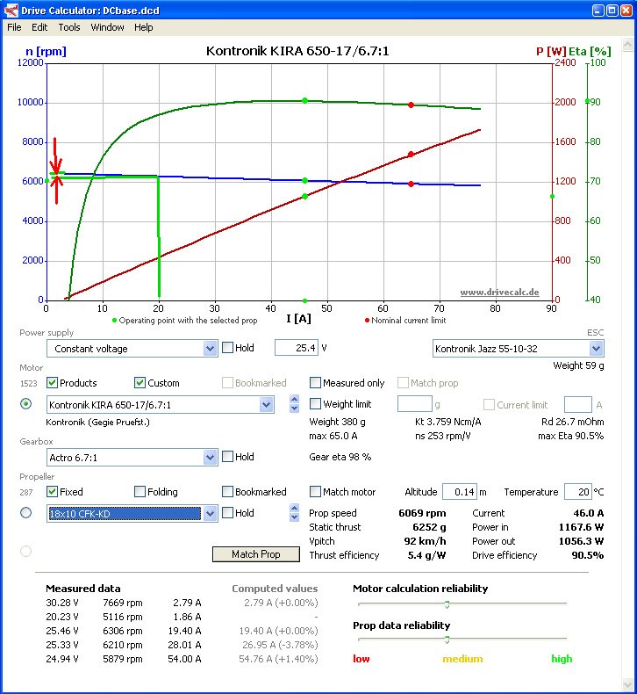
Task: Expand the 18x10 CFK-KD propeller dropdown
Action: (x=210, y=514)
